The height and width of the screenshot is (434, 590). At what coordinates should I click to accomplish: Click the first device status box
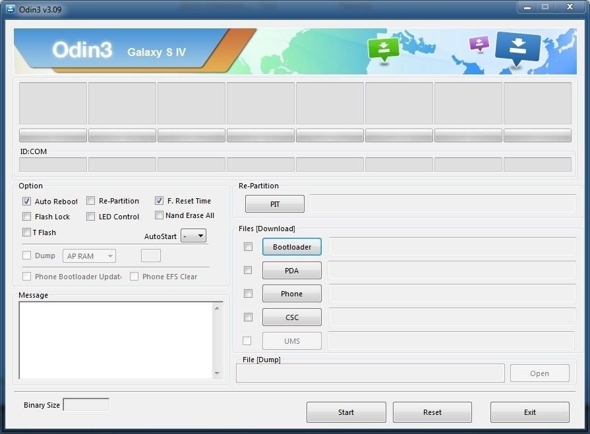pyautogui.click(x=53, y=103)
